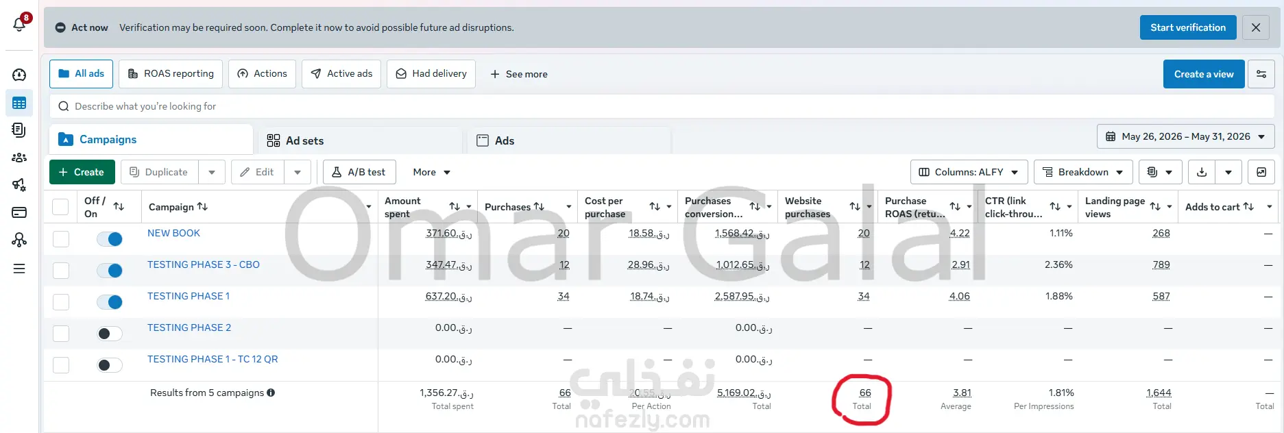Click Start verification button
Screen dimensions: 1284x433
point(1188,27)
